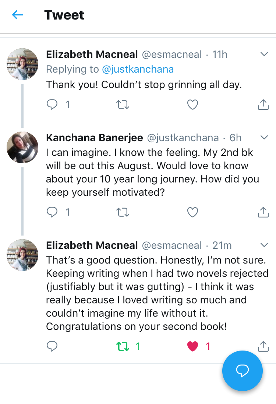Open Kanchana Banerjee's profile picture
This screenshot has width=276, height=404.
click(x=22, y=147)
